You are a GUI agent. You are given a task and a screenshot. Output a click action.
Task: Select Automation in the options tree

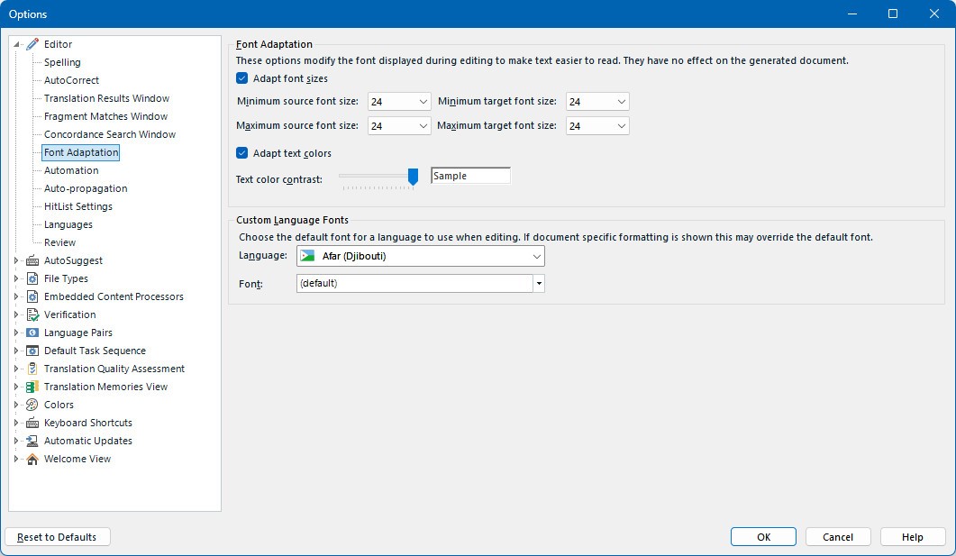coord(71,170)
